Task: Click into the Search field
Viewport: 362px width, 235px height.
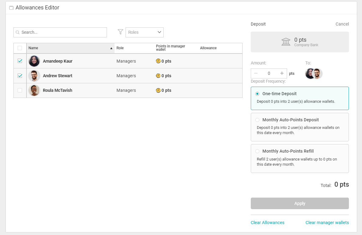Action: (x=60, y=32)
